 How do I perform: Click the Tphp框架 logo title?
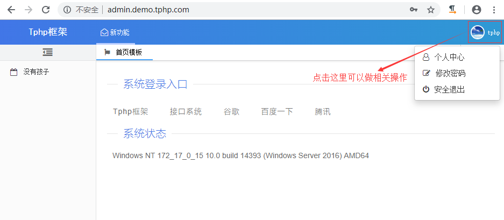pos(48,32)
